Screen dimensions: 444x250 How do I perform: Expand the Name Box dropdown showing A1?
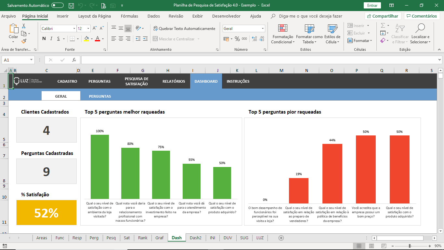pos(32,60)
